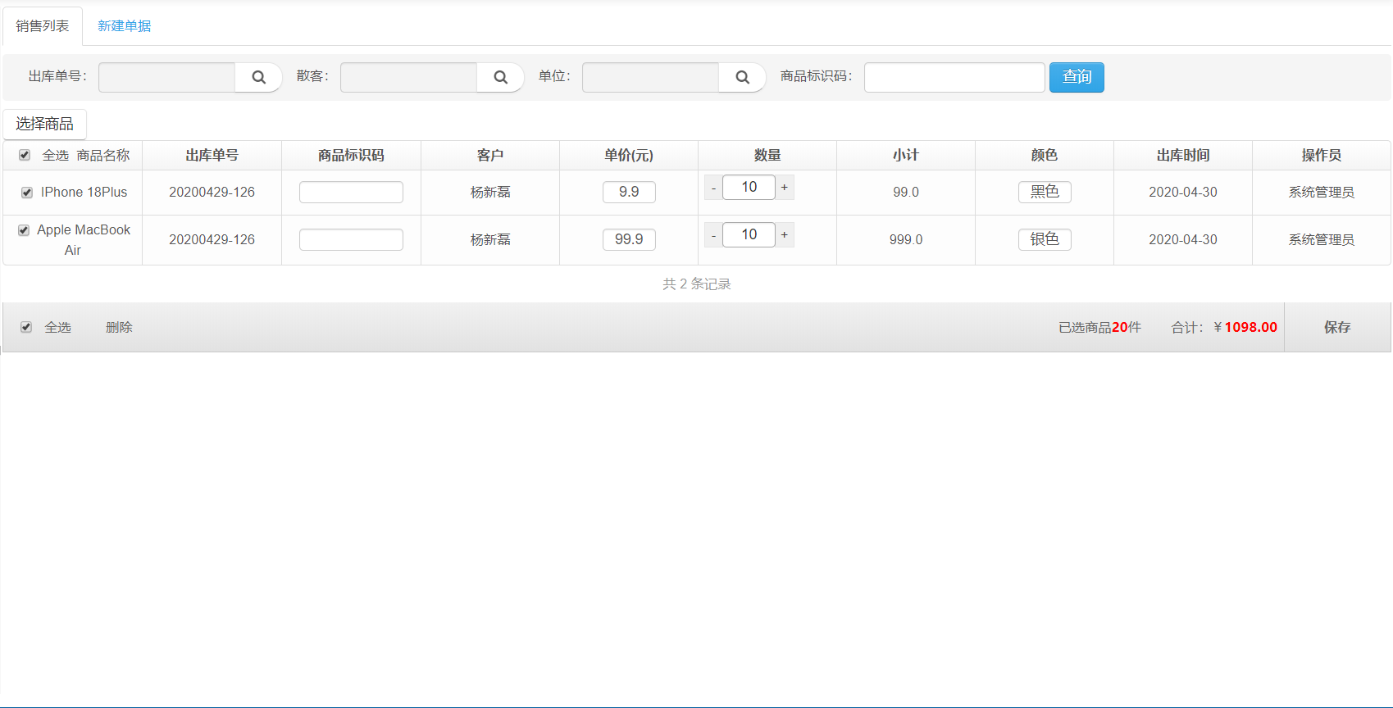The width and height of the screenshot is (1393, 708).
Task: Toggle bottom bar 全选 checkbox
Action: click(26, 327)
